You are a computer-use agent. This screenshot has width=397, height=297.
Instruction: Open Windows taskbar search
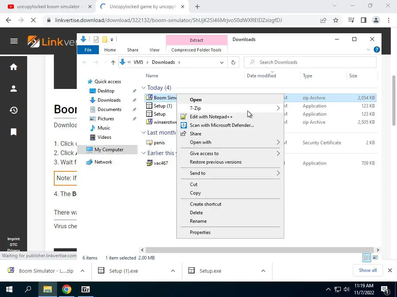[x=28, y=289]
